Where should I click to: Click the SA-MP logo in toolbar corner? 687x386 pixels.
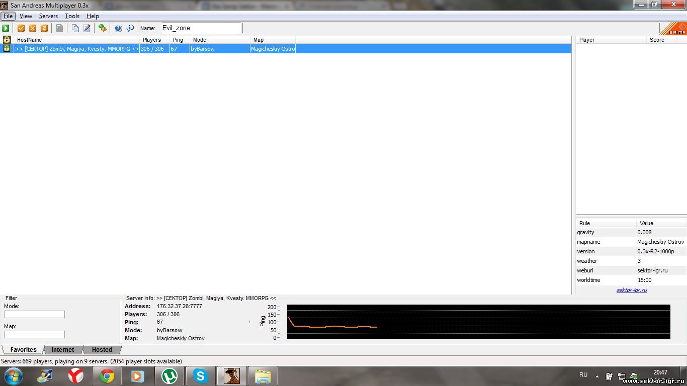[673, 28]
